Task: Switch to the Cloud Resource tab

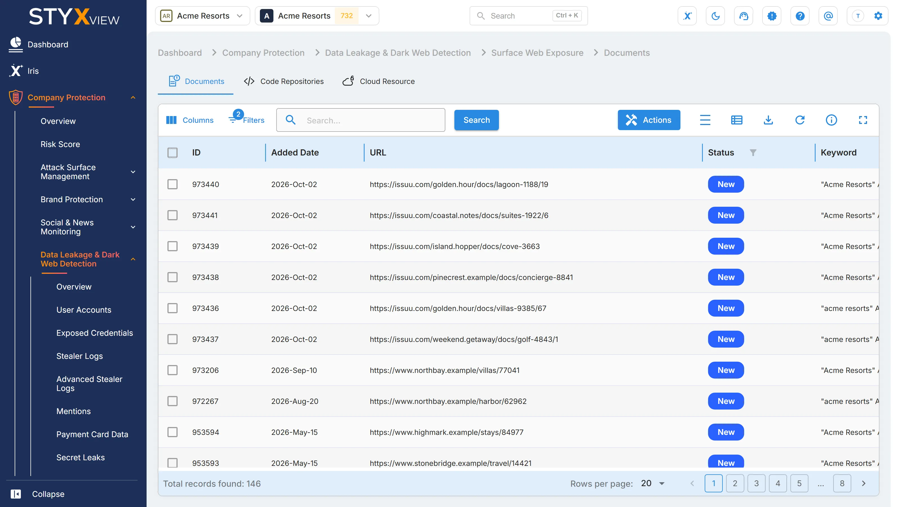Action: pyautogui.click(x=378, y=81)
